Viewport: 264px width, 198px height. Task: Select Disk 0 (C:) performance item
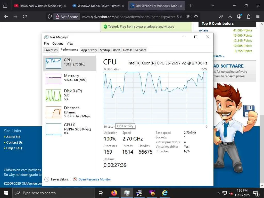point(70,95)
